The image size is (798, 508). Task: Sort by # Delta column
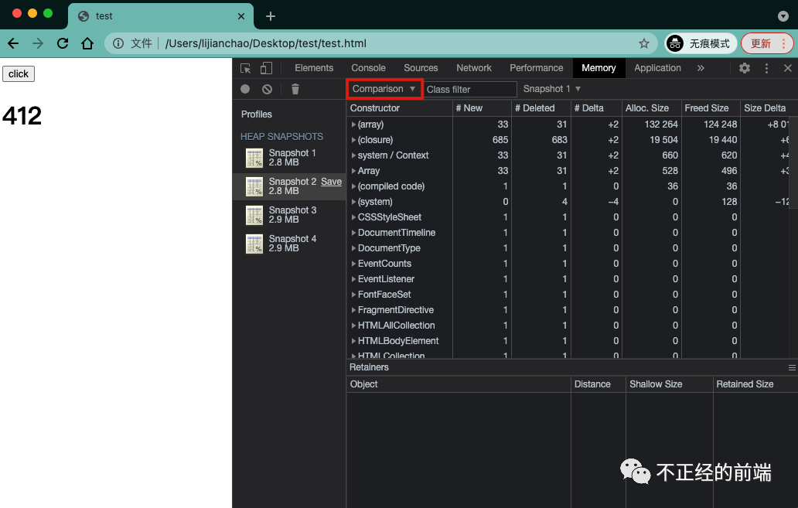(x=596, y=108)
